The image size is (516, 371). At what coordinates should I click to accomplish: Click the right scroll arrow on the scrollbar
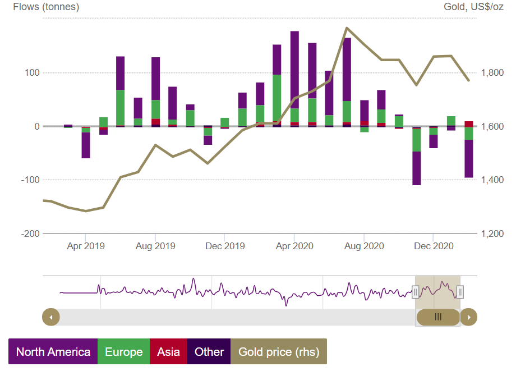pyautogui.click(x=468, y=317)
